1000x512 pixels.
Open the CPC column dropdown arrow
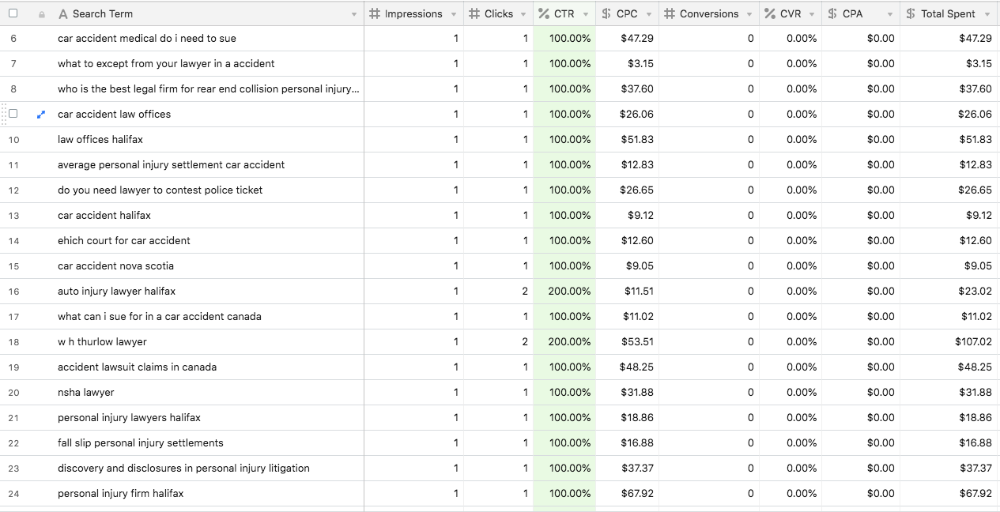pos(649,14)
